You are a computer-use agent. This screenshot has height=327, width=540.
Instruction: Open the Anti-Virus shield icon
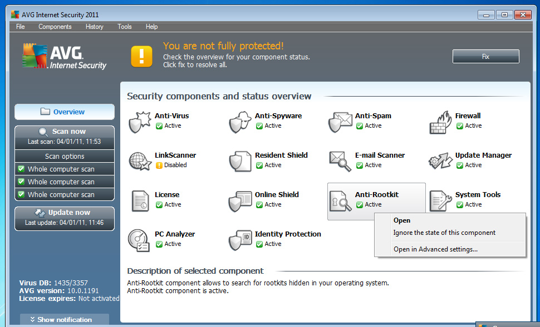click(140, 122)
